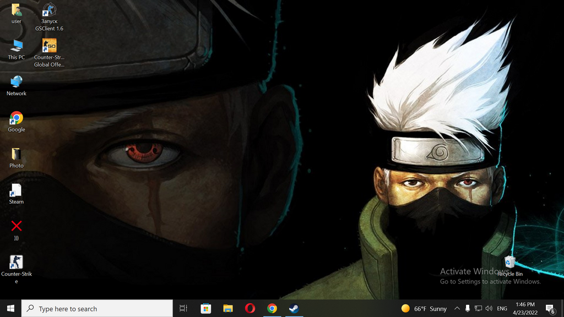Switch to Chrome on the taskbar
This screenshot has height=317, width=564.
272,308
